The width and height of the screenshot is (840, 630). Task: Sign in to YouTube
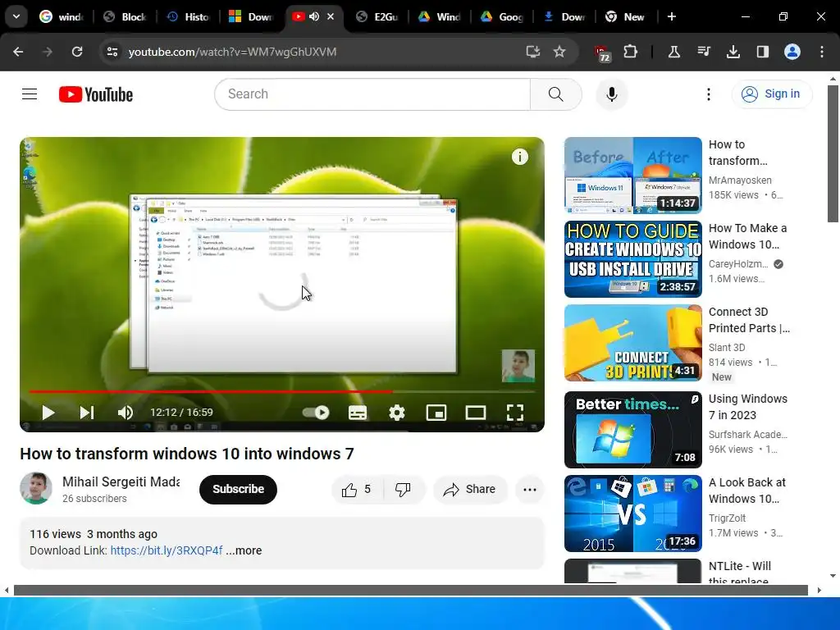pos(771,94)
